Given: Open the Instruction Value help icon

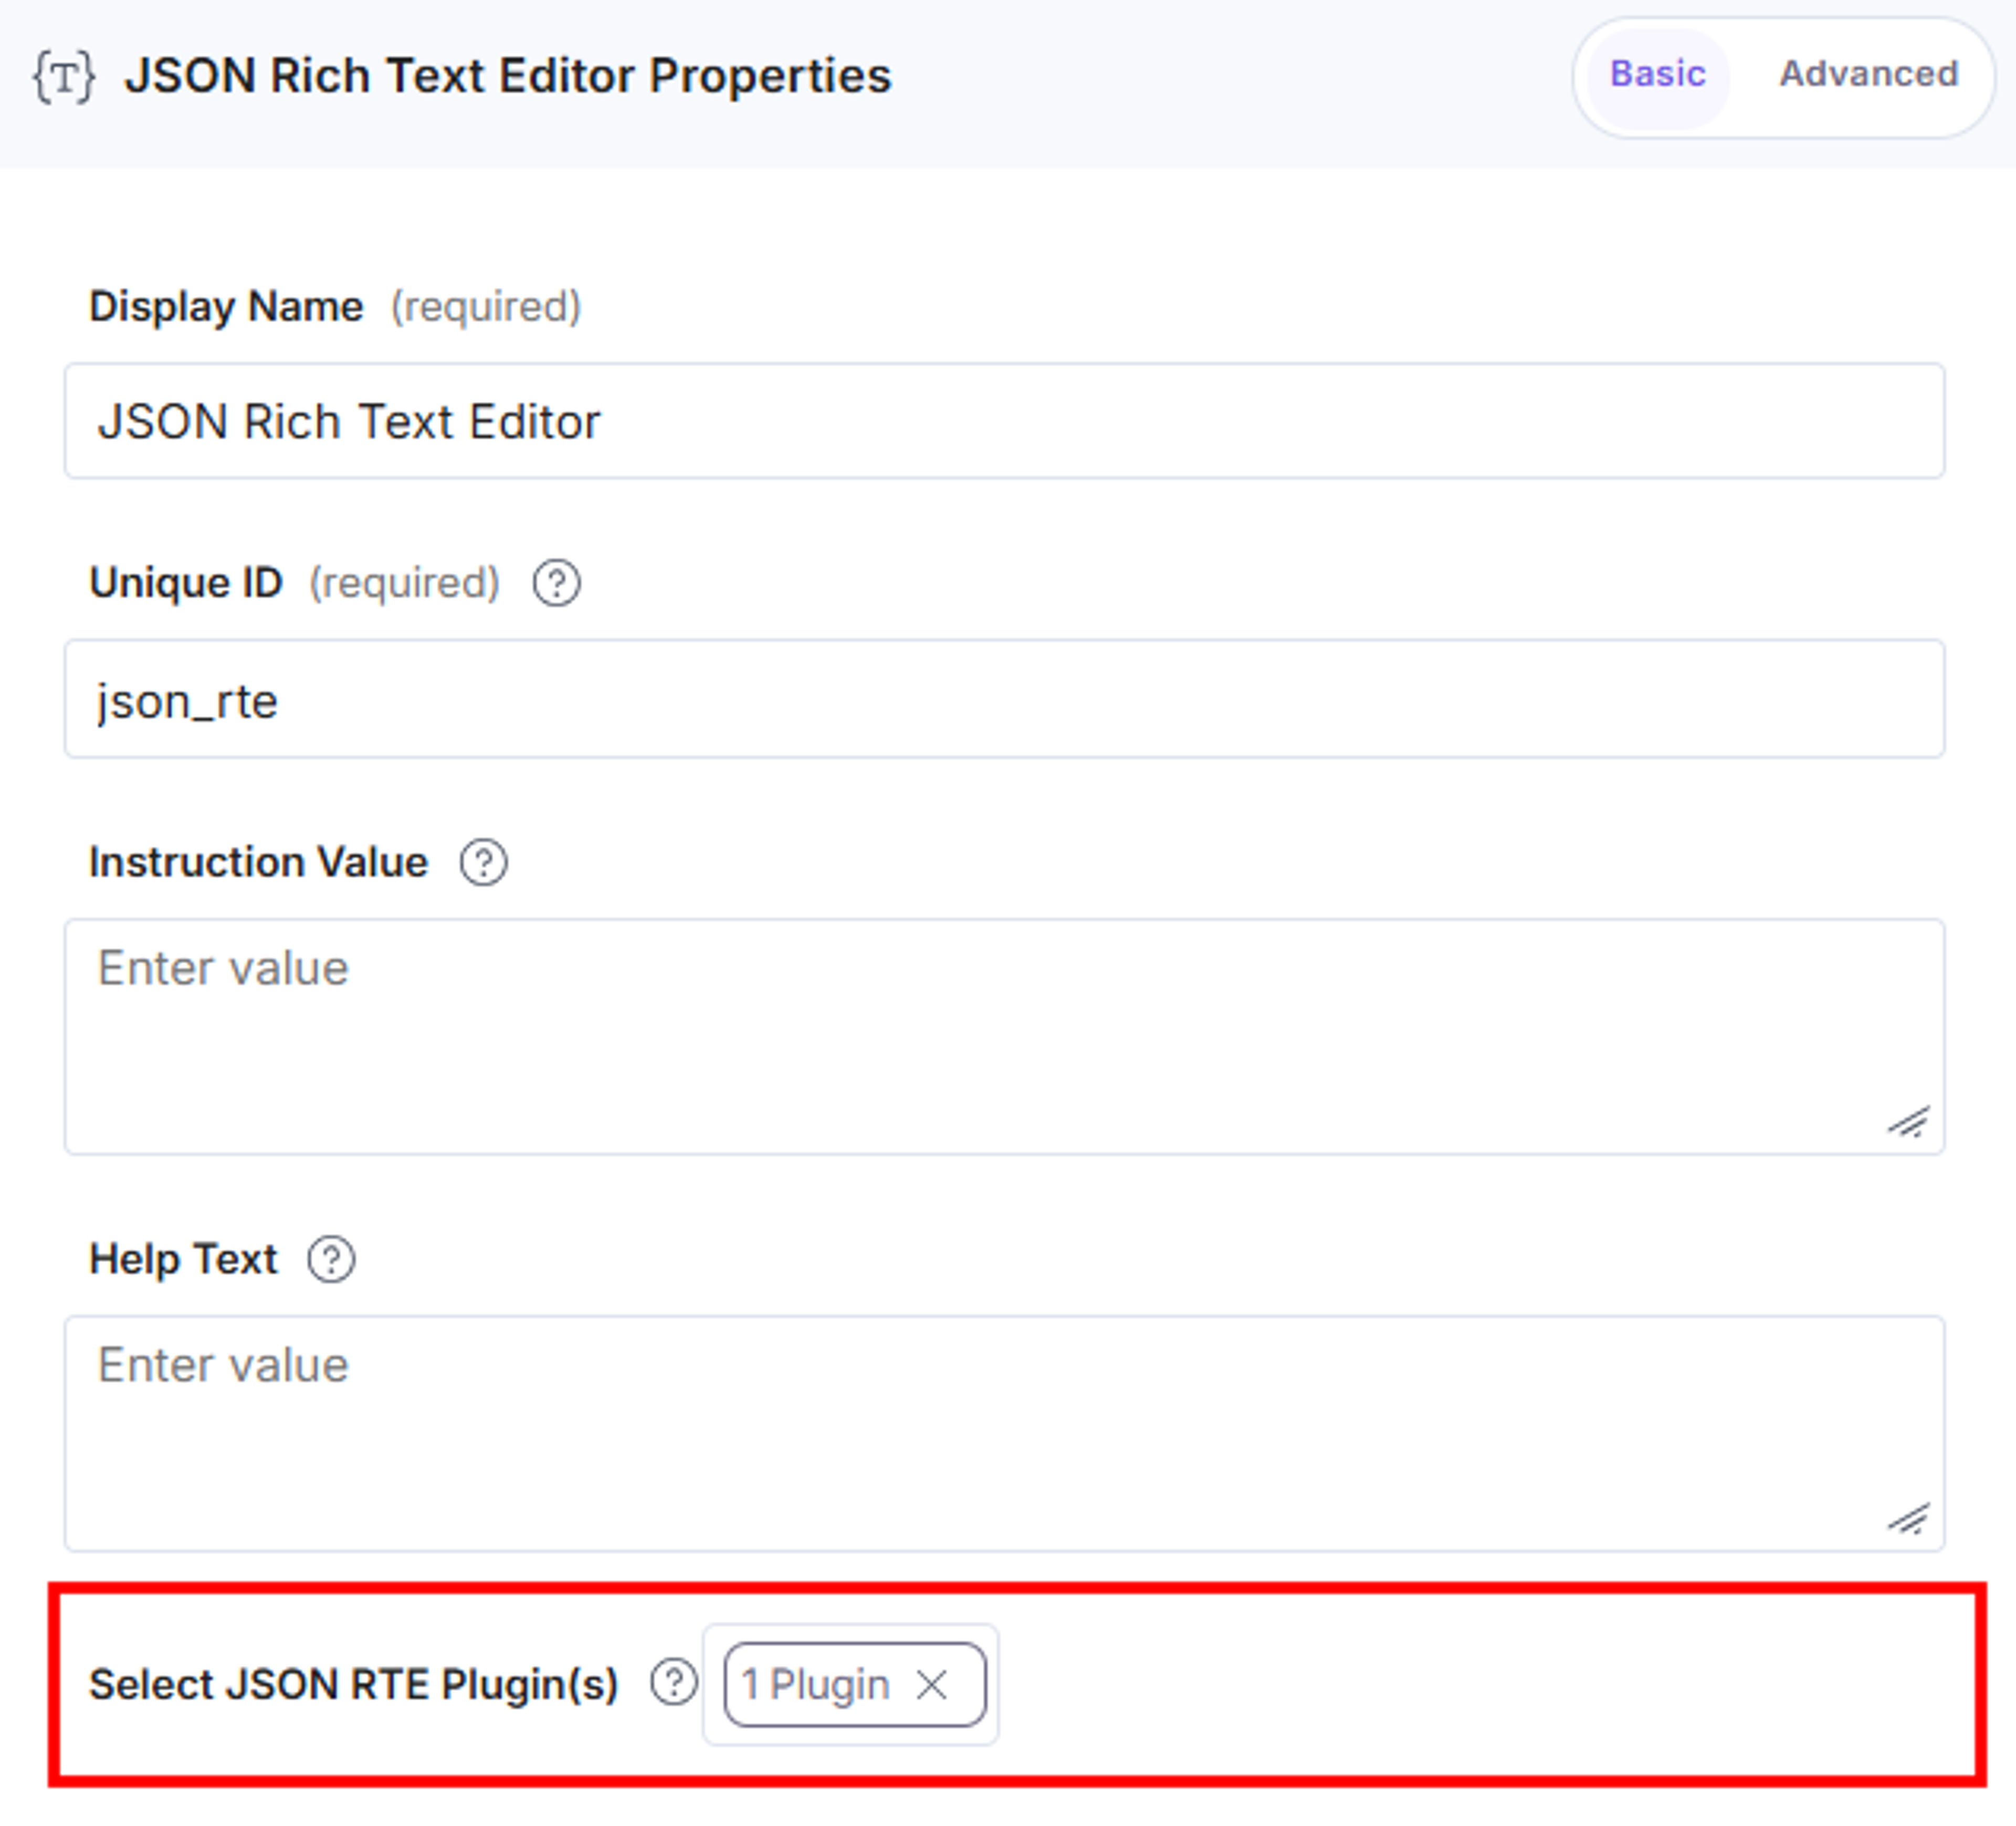Looking at the screenshot, I should pos(483,861).
